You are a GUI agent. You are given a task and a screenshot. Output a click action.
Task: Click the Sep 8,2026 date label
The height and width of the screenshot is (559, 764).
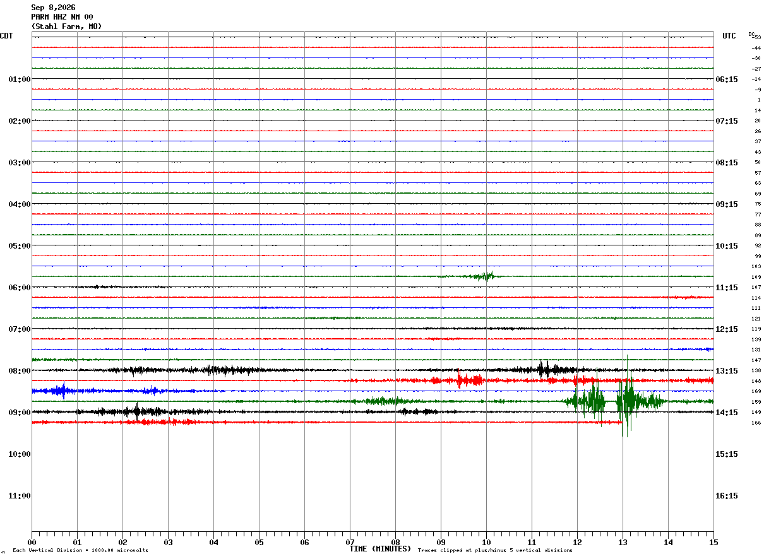coord(53,8)
